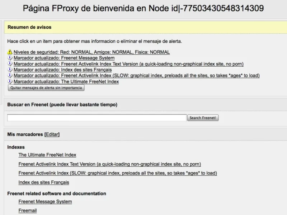This screenshot has width=287, height=215.
Task: Open Freenet Activelink Index Text Version bookmark
Action: pos(109,164)
